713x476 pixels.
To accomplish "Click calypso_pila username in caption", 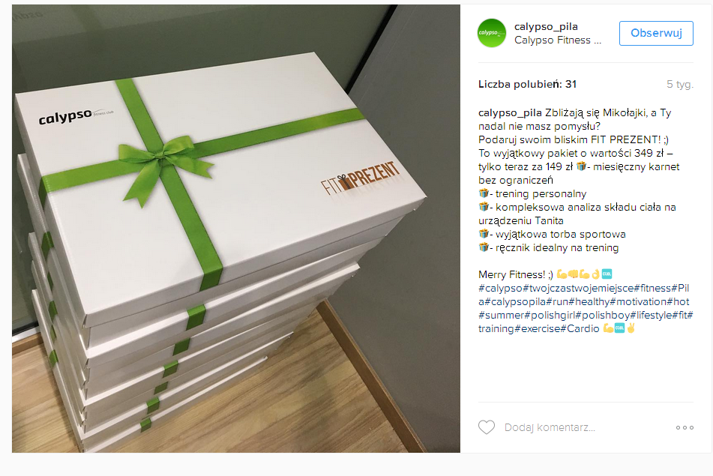I will (510, 112).
